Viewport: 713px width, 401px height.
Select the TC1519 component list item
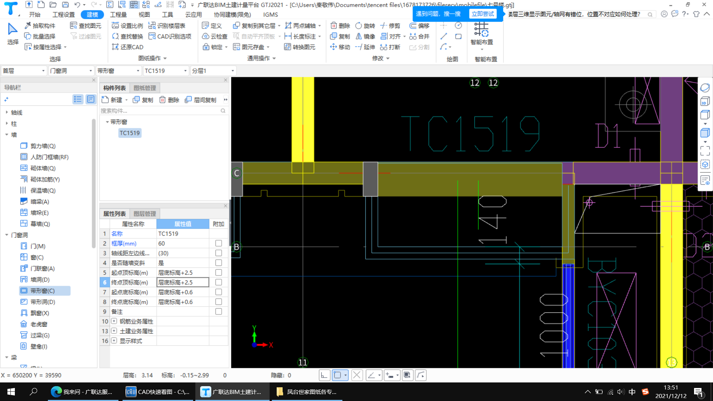coord(130,133)
